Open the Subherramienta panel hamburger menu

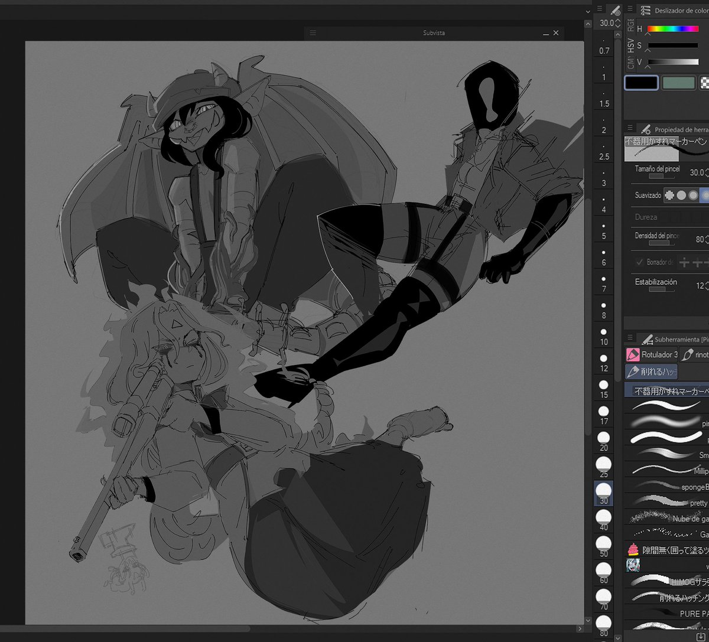pos(630,337)
